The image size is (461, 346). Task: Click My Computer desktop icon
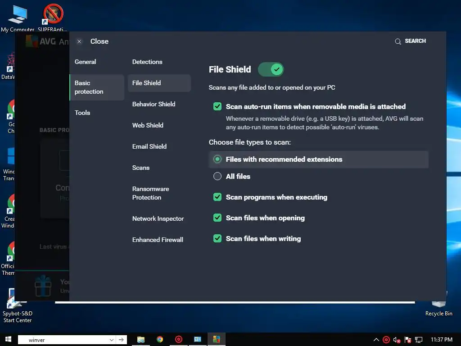tap(18, 18)
